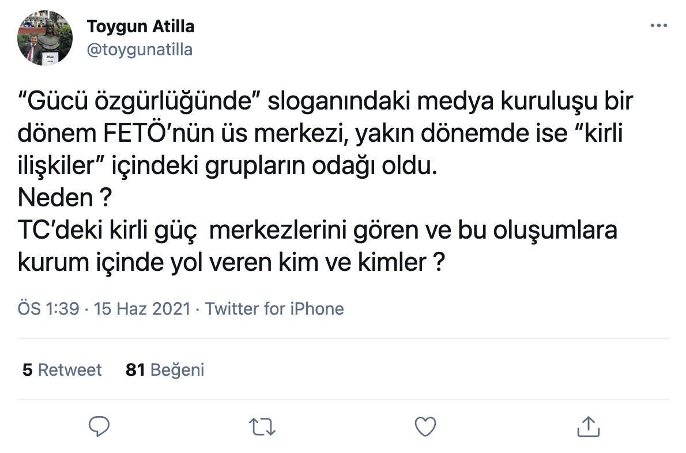Click the "Neden ?" line of the tweet
The width and height of the screenshot is (686, 453).
pos(65,199)
